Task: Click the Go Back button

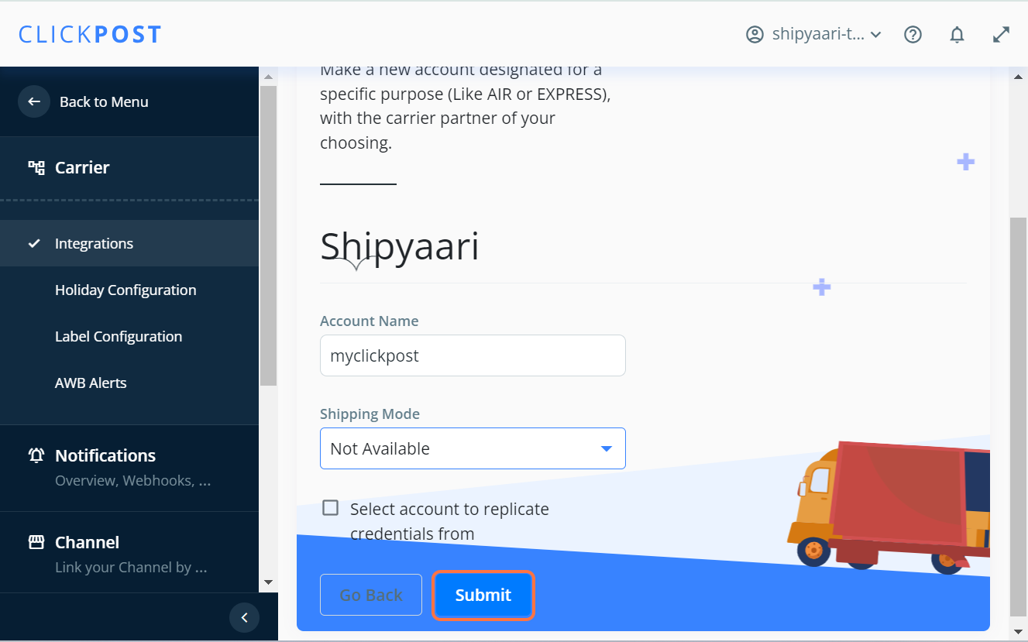Action: tap(371, 595)
